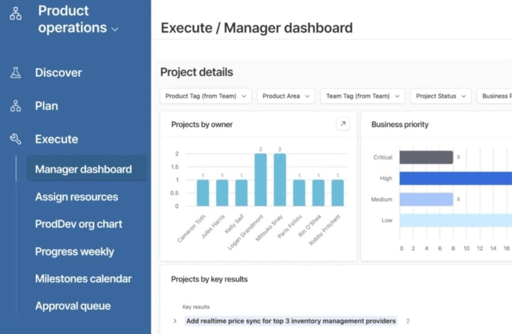Click the Execute wrench icon
The width and height of the screenshot is (512, 334).
pyautogui.click(x=15, y=139)
